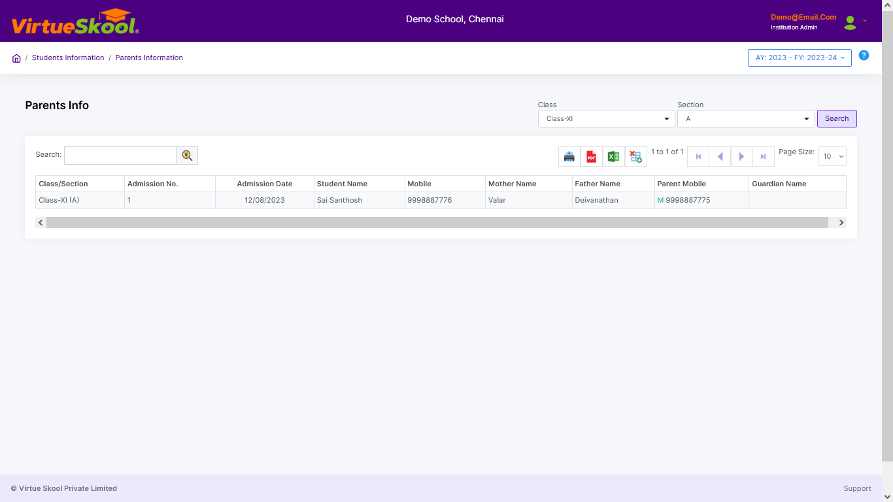893x502 pixels.
Task: Expand the user account chevron
Action: [x=865, y=20]
